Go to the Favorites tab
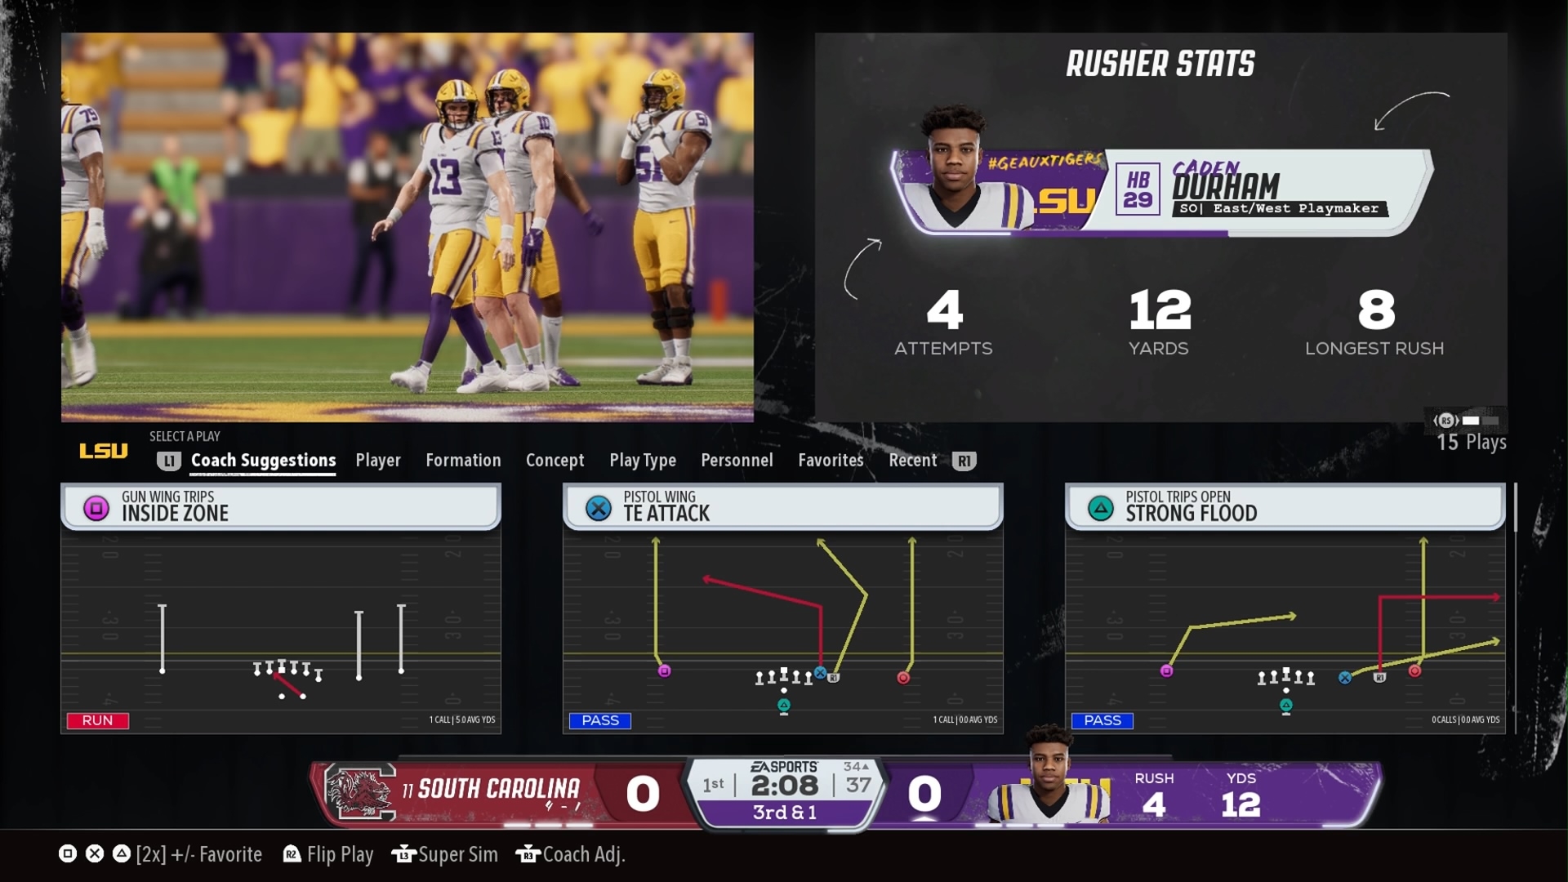 pos(831,461)
